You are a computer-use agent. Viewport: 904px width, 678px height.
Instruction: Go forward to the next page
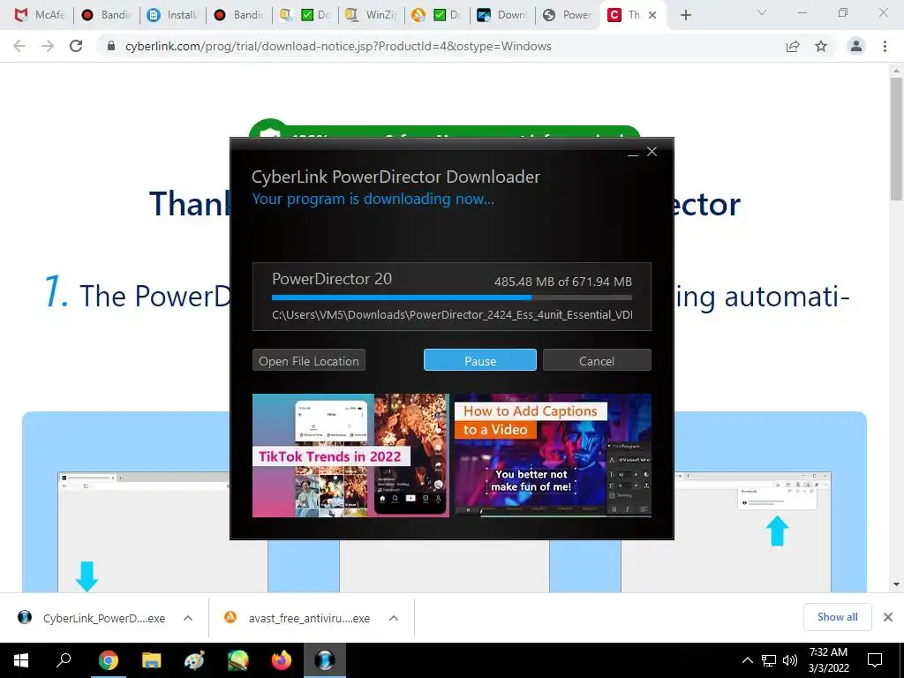point(48,46)
